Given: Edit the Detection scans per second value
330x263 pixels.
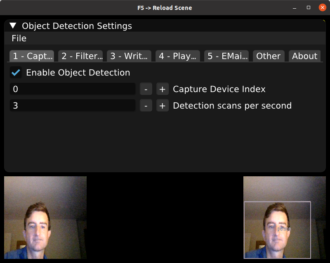Looking at the screenshot, I should [x=72, y=105].
